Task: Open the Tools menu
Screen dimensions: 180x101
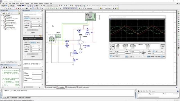Action: tap(32, 3)
